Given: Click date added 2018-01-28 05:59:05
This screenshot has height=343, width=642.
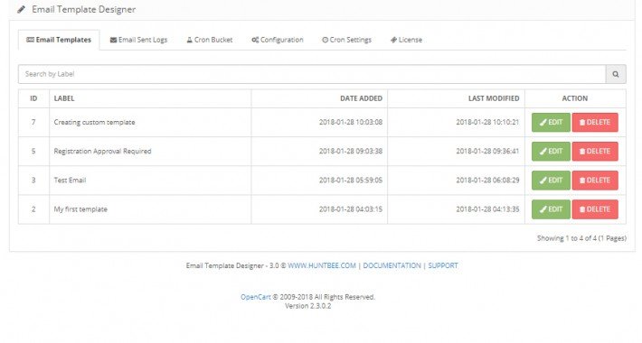Looking at the screenshot, I should [351, 181].
